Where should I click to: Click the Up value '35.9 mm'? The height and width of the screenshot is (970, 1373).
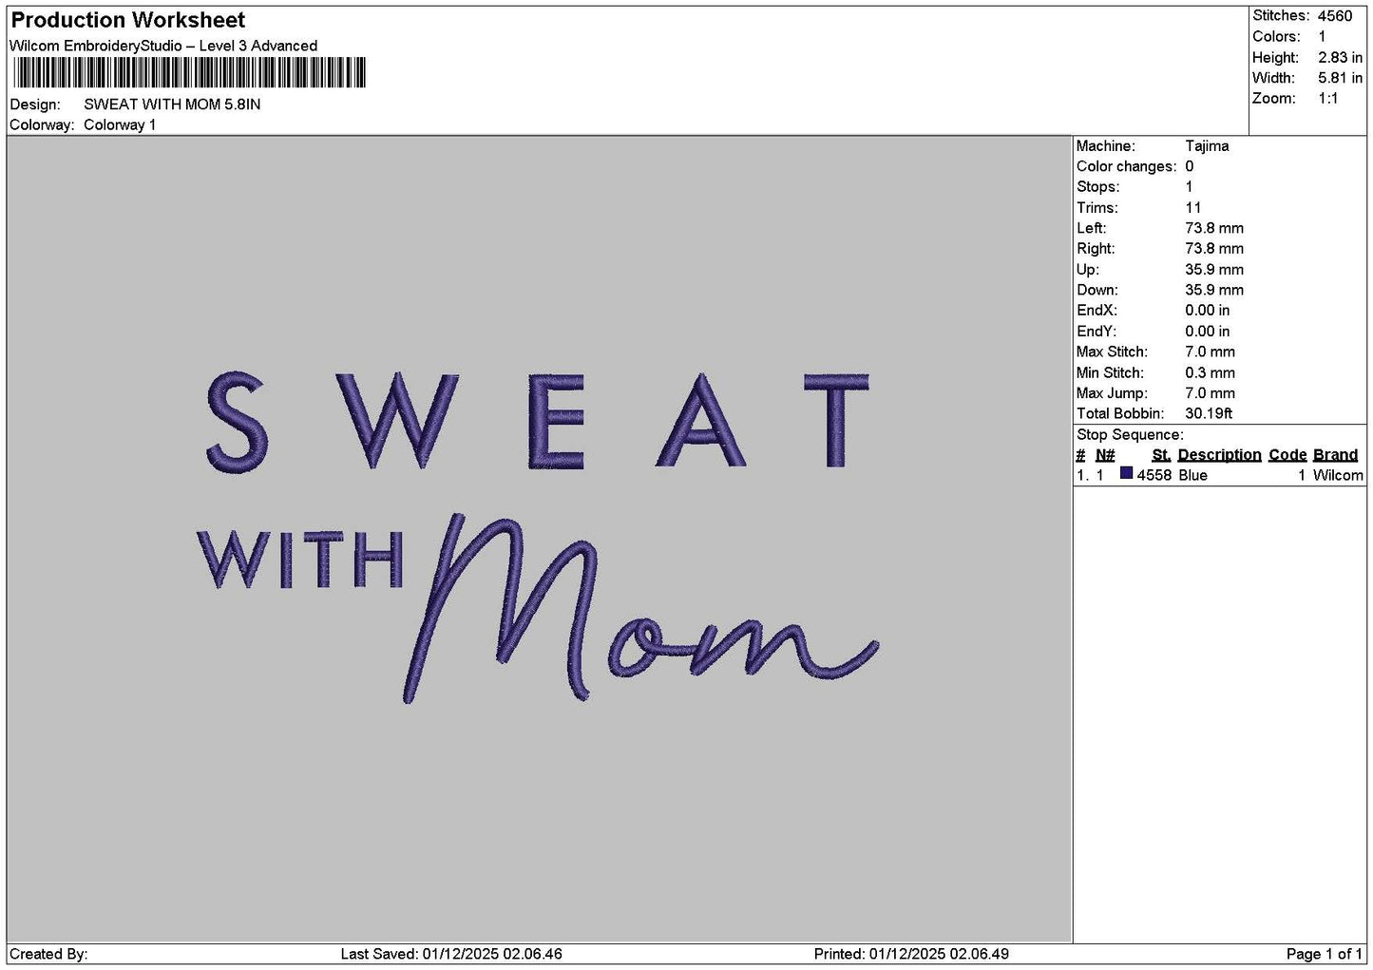coord(1214,270)
